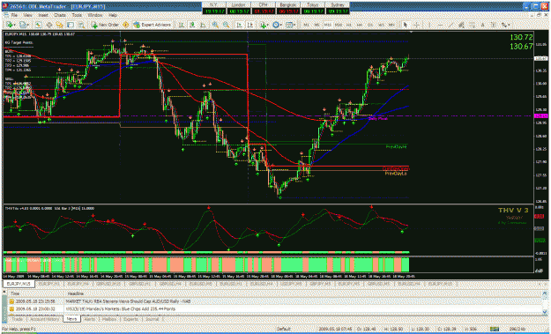Open the Templates dropdown
The height and width of the screenshot is (334, 551).
pyautogui.click(x=291, y=25)
